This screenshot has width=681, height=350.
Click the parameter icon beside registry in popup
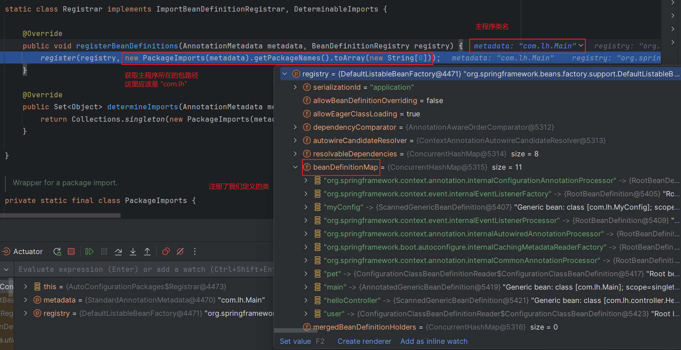[296, 74]
